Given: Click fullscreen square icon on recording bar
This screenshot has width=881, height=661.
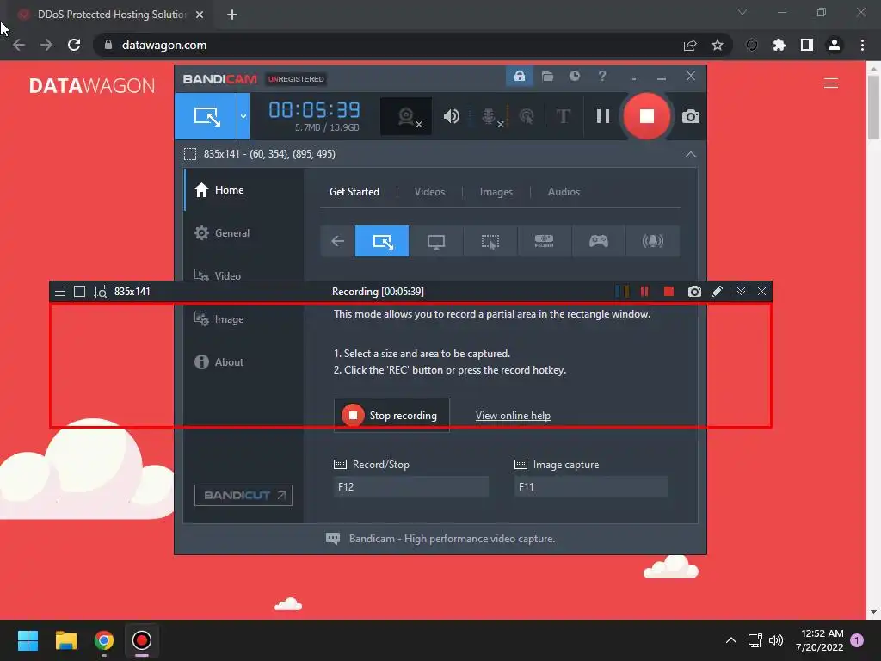Looking at the screenshot, I should coord(80,291).
